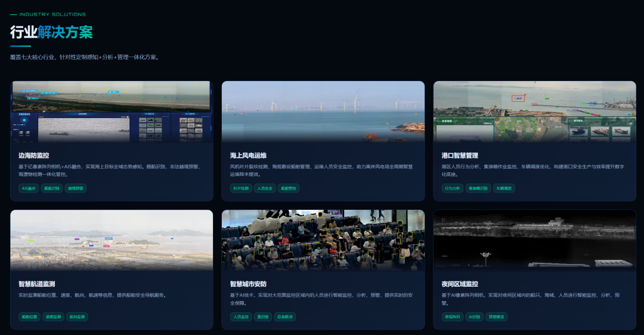Click the 智慧城市安防 card title
This screenshot has width=644, height=335.
(248, 284)
